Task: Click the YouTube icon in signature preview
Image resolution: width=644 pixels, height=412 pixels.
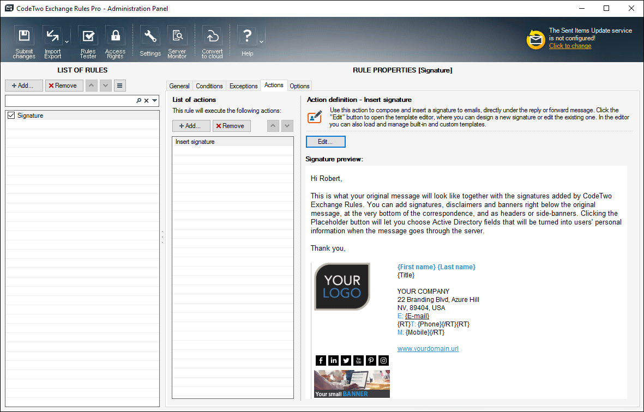Action: [359, 360]
